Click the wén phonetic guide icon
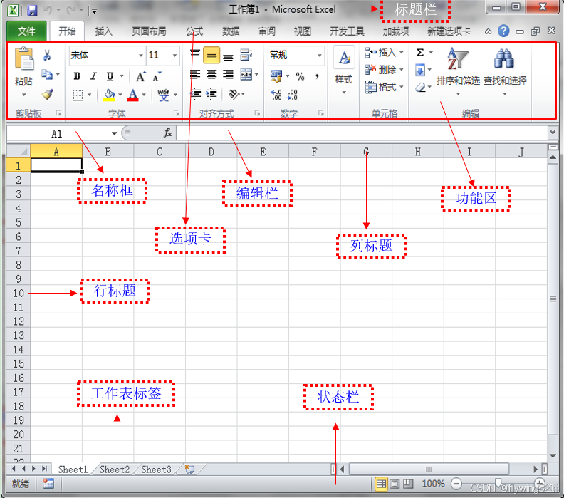The height and width of the screenshot is (498, 564). (164, 95)
